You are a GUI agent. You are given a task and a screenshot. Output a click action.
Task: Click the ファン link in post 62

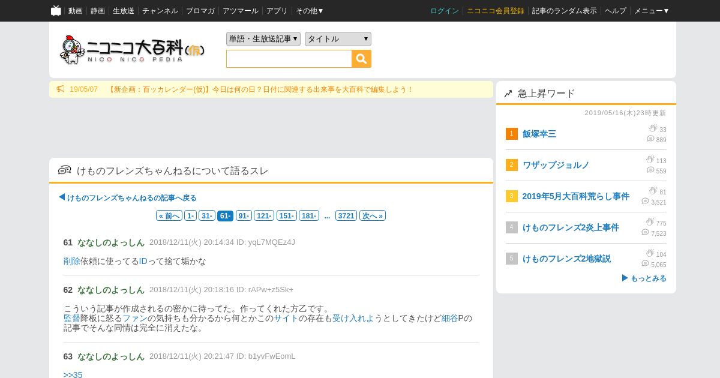[x=135, y=318]
